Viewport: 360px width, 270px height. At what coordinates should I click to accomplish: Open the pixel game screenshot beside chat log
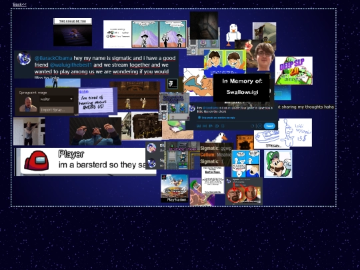pyautogui.click(x=181, y=155)
